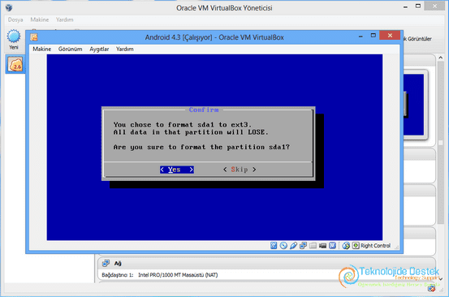Click the VirtualBox Yöneticisi title bar logo
The image size is (449, 297).
[x=9, y=8]
